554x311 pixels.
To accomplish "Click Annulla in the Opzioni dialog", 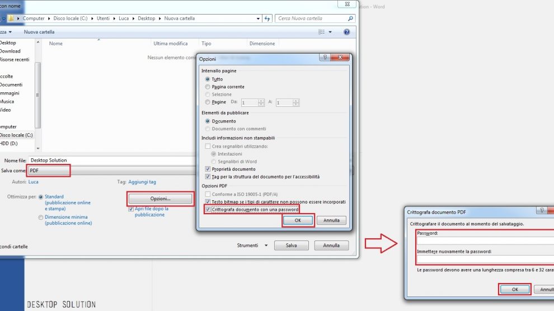I will click(x=331, y=220).
